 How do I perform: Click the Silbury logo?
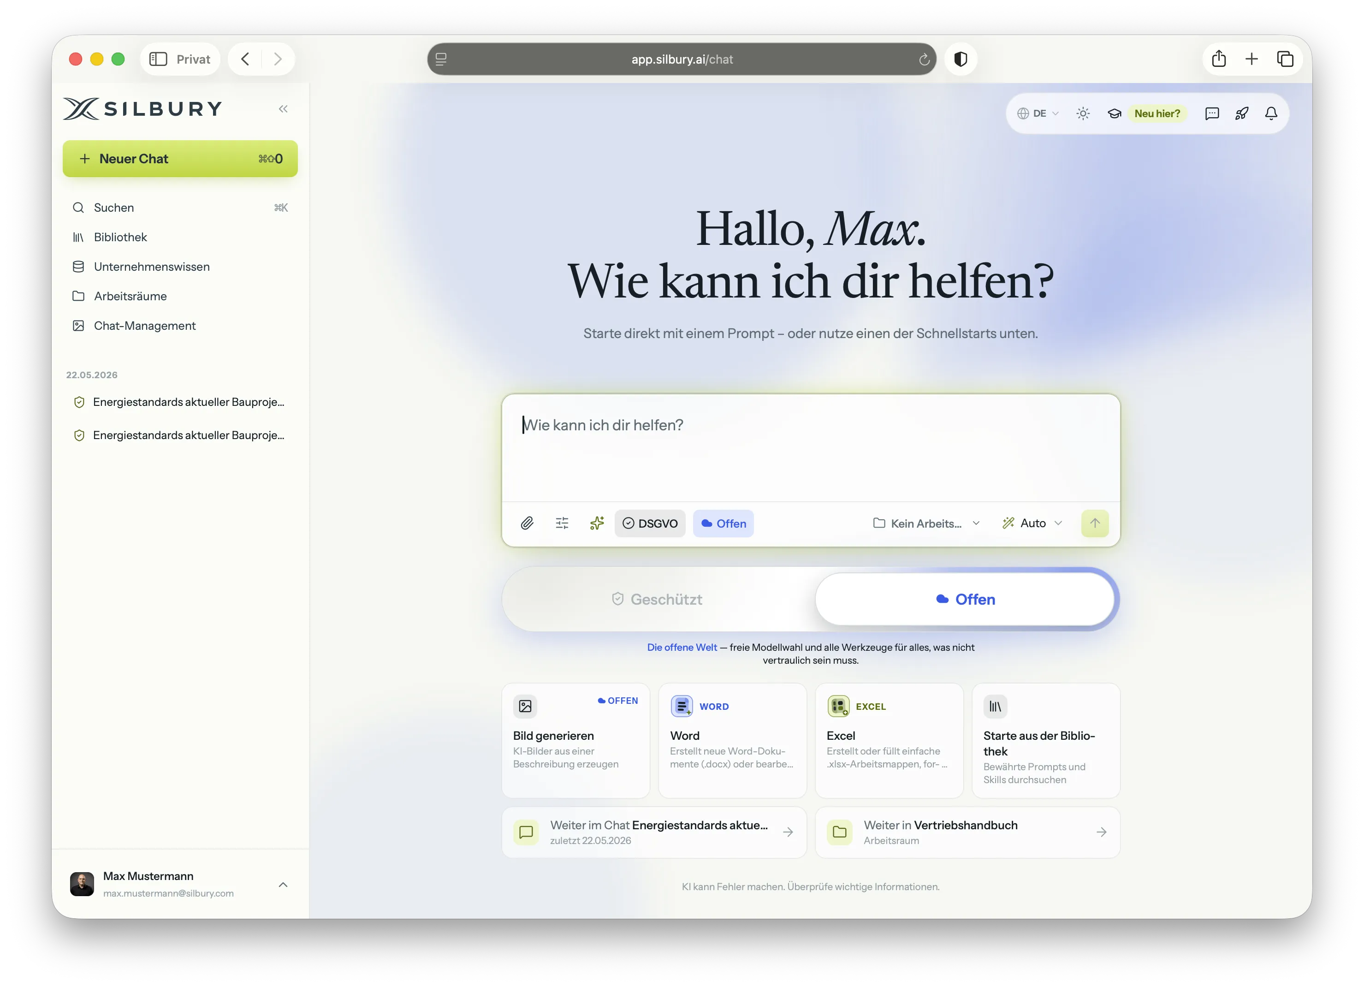click(142, 109)
